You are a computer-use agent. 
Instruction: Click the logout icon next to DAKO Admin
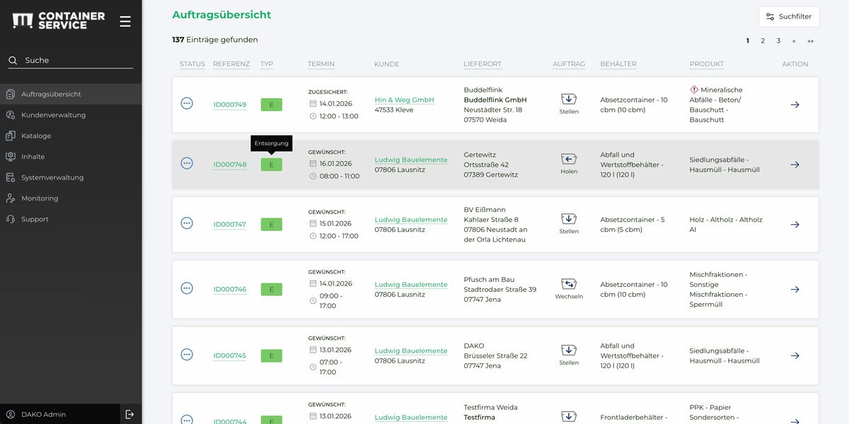tap(129, 414)
